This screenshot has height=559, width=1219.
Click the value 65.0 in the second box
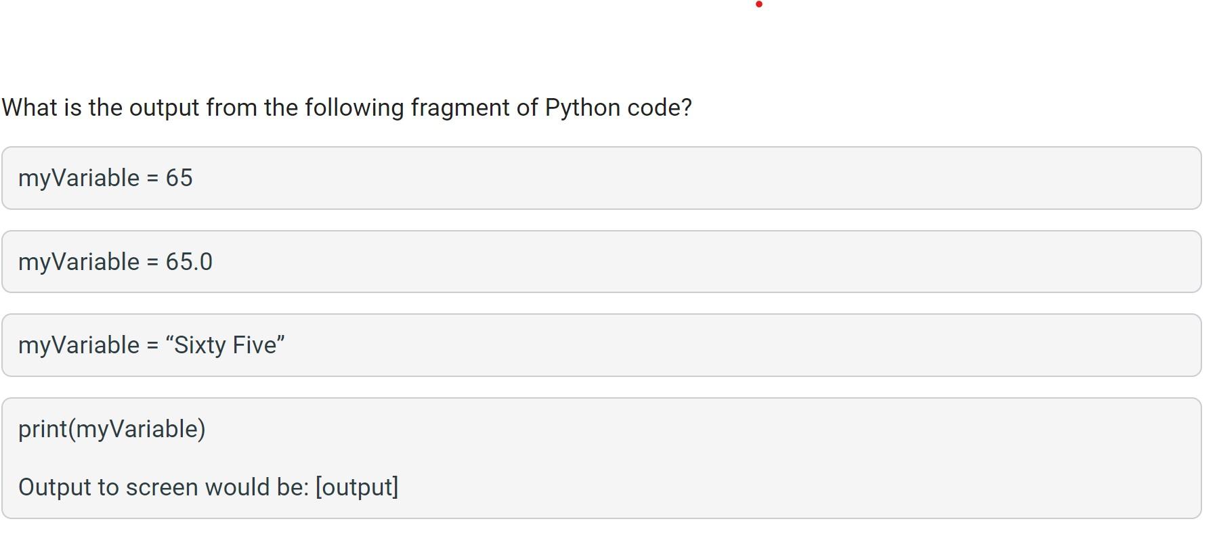(x=190, y=262)
